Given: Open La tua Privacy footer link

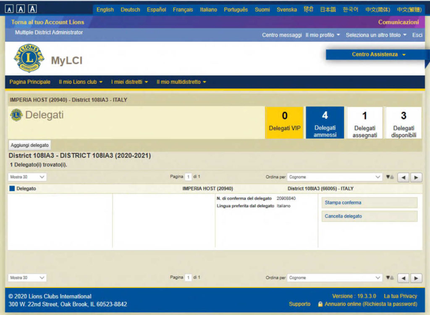Looking at the screenshot, I should [400, 296].
